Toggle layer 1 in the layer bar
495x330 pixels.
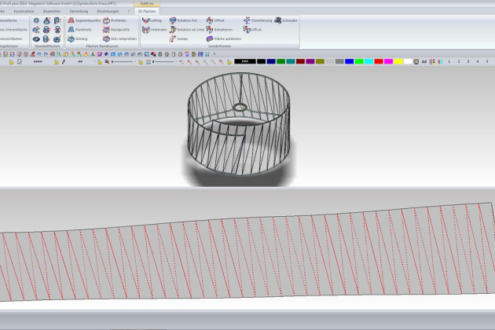(449, 61)
